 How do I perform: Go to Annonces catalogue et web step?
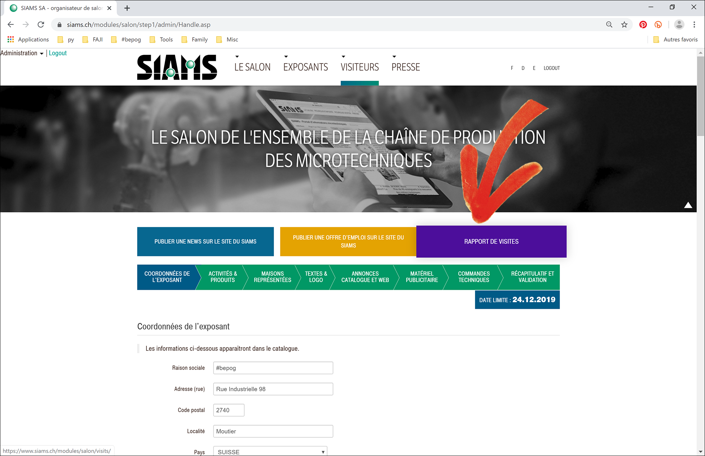[x=365, y=277]
